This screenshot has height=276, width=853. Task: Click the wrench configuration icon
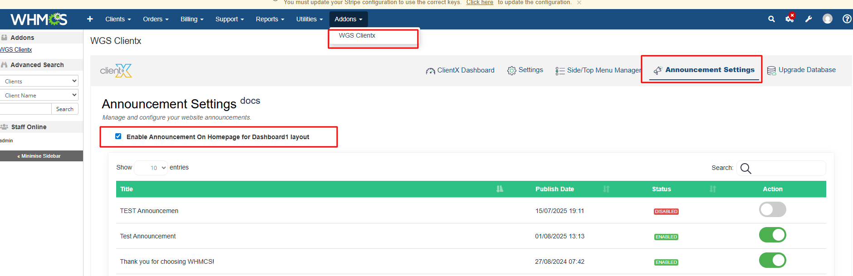(x=809, y=19)
